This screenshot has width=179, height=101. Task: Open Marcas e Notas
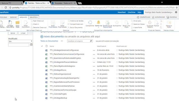(x=169, y=24)
